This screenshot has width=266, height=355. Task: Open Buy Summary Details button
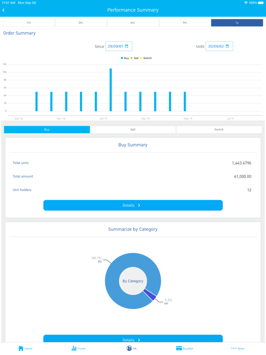pyautogui.click(x=133, y=205)
